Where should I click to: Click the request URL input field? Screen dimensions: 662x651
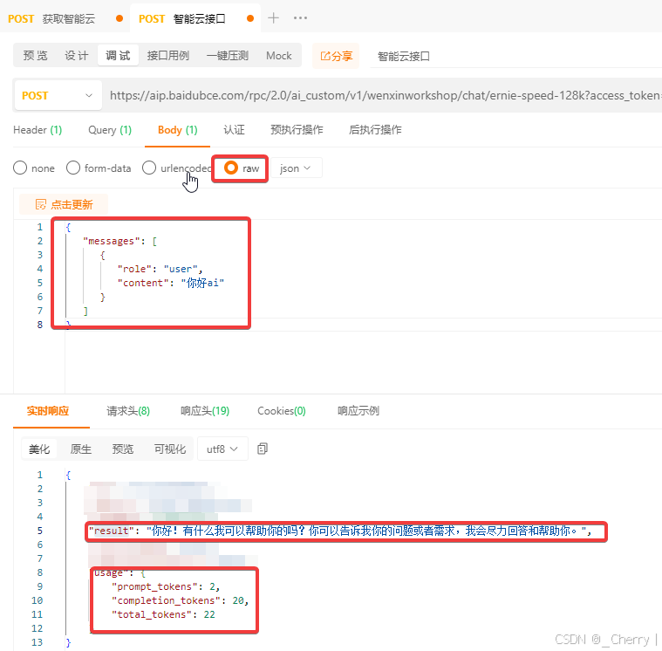point(384,95)
